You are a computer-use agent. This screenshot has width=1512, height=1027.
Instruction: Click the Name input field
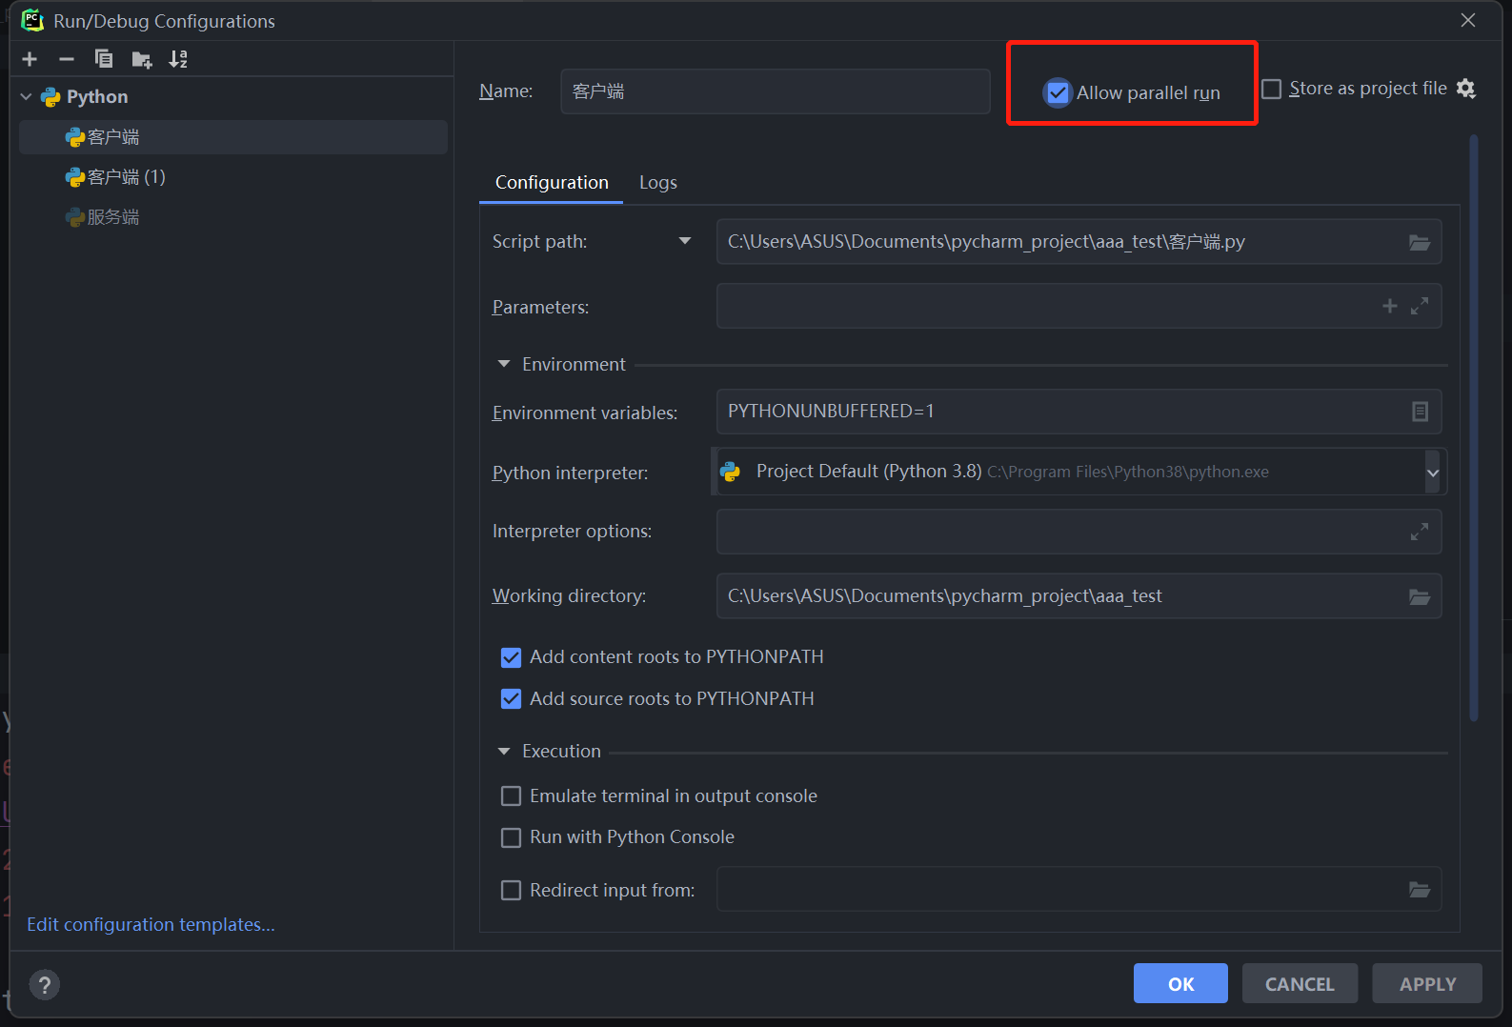[776, 91]
